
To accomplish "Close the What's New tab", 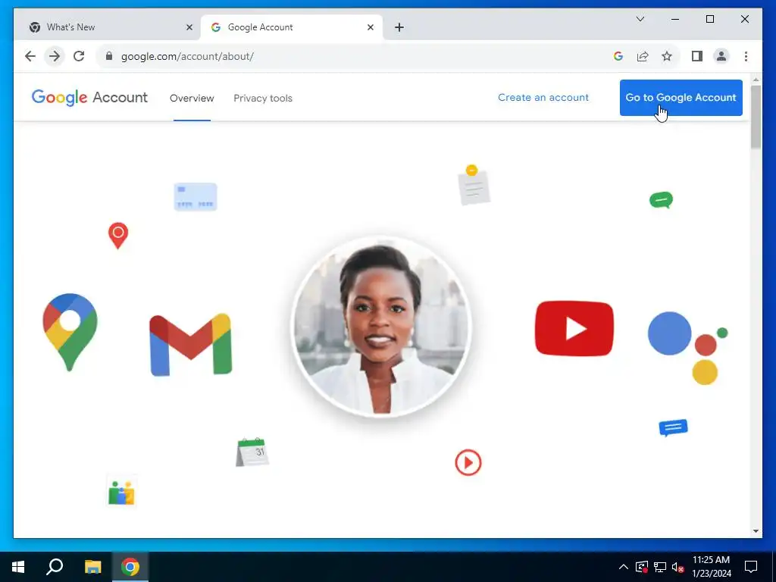I will [189, 27].
